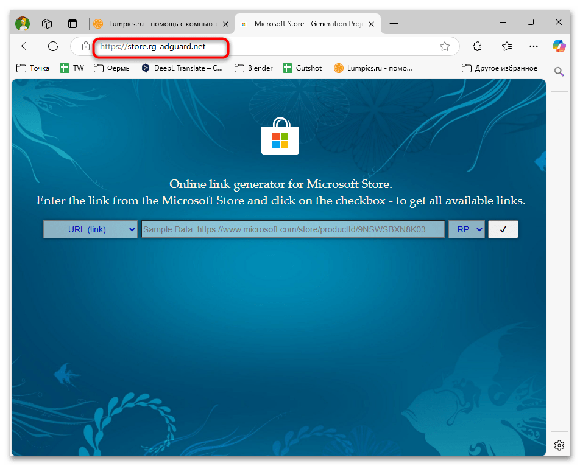Click the Sample Data link input field
Image resolution: width=580 pixels, height=466 pixels.
point(293,229)
